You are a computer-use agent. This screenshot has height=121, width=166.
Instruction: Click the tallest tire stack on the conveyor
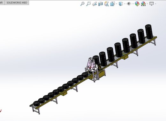pos(149,32)
